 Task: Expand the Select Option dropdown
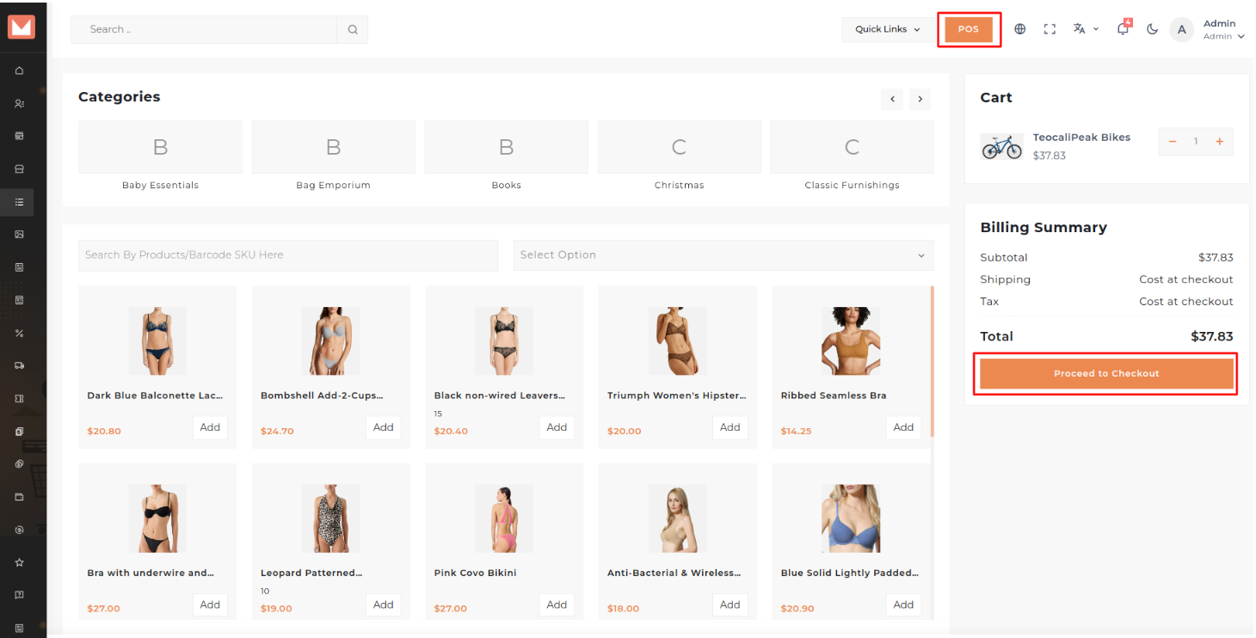pos(723,255)
